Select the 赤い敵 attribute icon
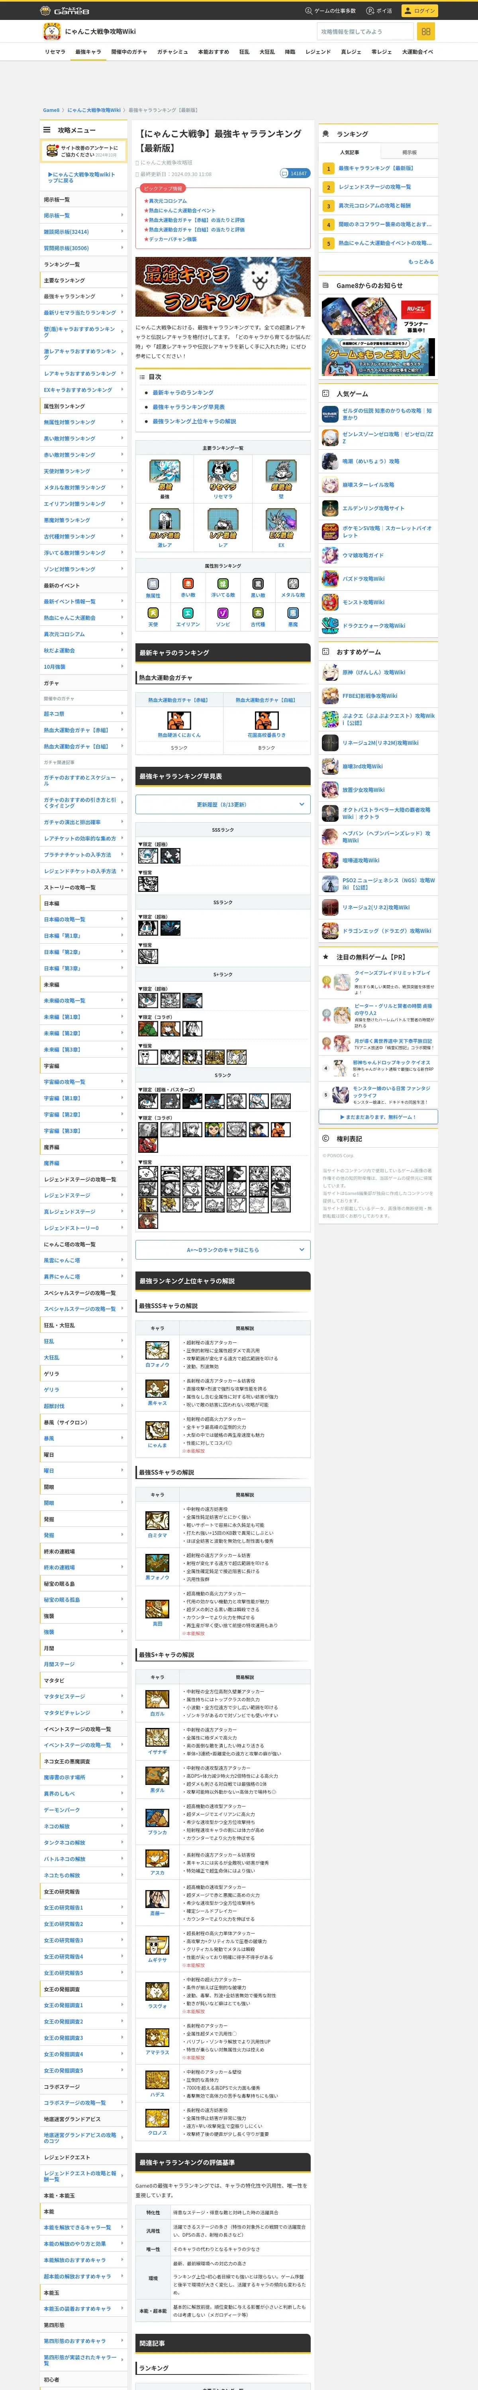The image size is (478, 2390). point(188,584)
